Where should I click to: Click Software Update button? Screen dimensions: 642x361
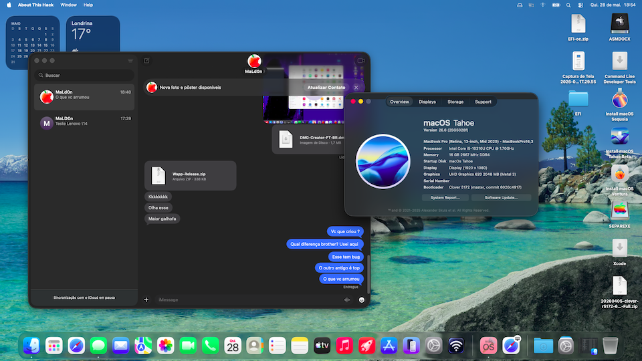501,198
